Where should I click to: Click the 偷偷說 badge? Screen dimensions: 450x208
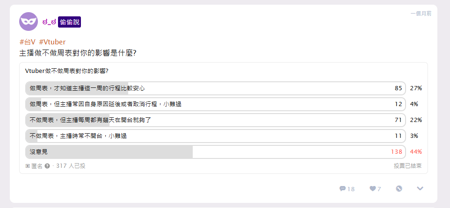[69, 22]
